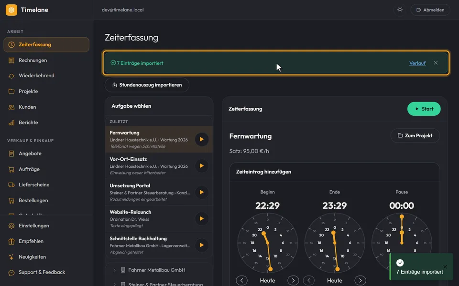Click the toast checkmark icon

(400, 263)
